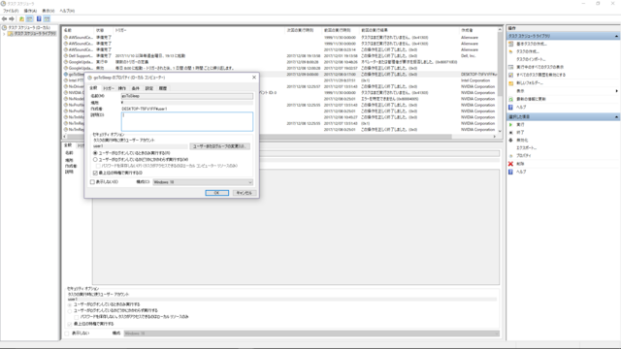Click the blue Help icon in toolbar
Screen dimensions: 621x349
click(39, 18)
